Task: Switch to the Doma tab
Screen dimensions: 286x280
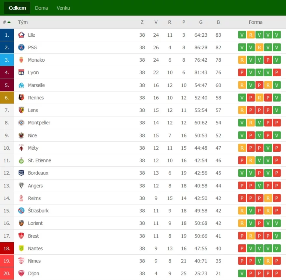Action: click(x=41, y=8)
